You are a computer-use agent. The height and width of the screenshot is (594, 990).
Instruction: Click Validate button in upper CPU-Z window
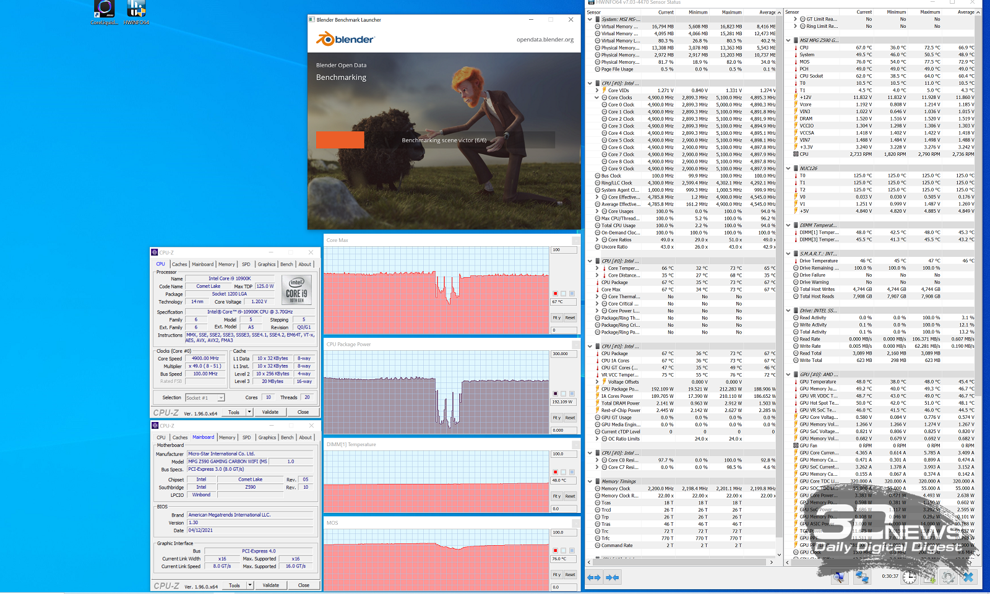(270, 412)
